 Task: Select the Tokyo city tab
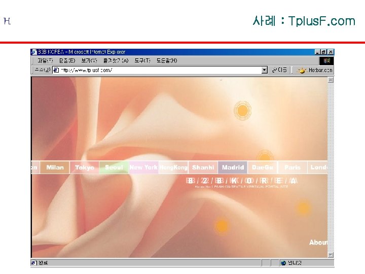pos(85,167)
